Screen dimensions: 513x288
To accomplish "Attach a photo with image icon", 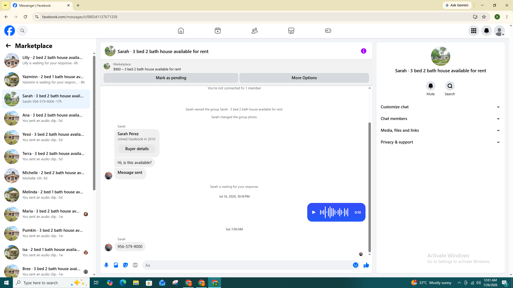I will tap(116, 265).
